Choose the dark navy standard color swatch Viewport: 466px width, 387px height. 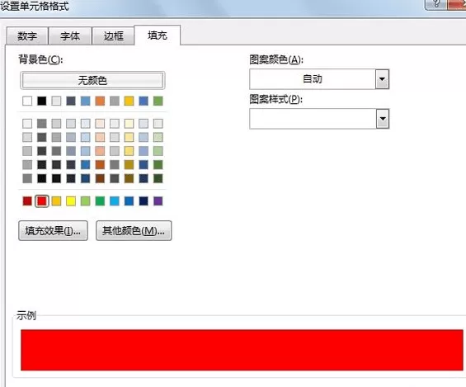point(144,201)
